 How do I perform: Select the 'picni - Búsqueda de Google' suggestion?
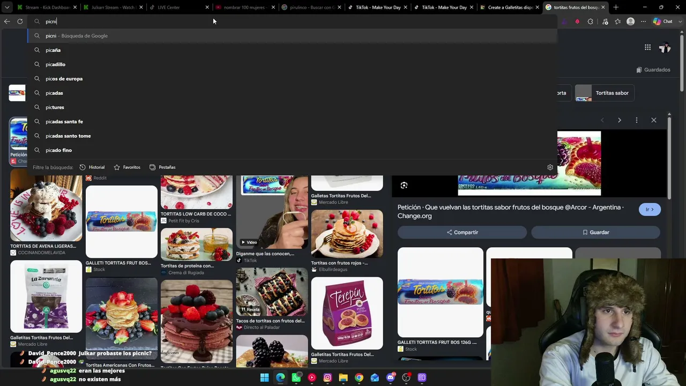292,36
